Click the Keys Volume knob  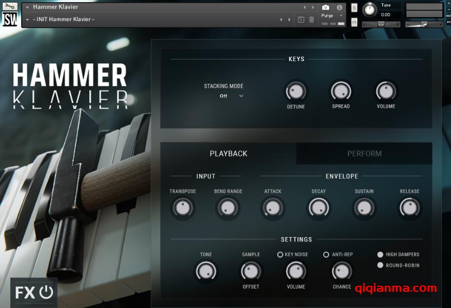click(386, 91)
